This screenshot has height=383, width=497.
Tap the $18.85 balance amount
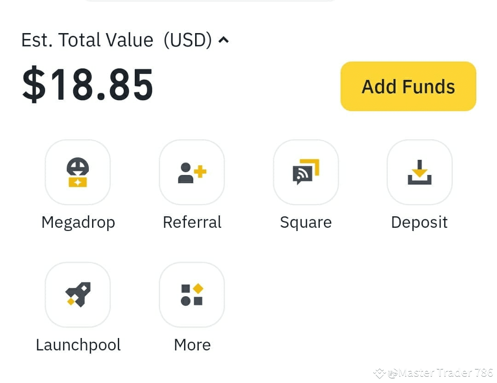point(87,85)
